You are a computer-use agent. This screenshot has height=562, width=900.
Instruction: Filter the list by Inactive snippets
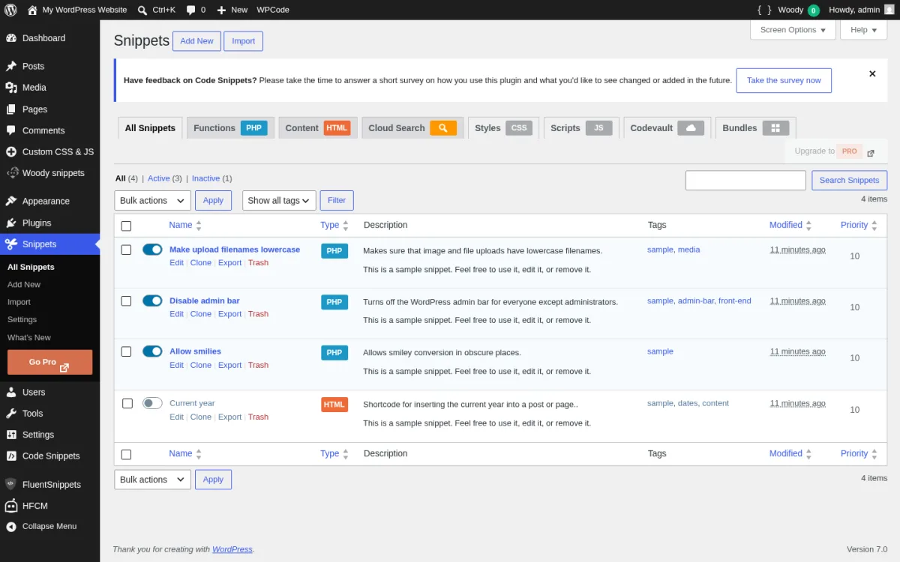[x=205, y=178]
